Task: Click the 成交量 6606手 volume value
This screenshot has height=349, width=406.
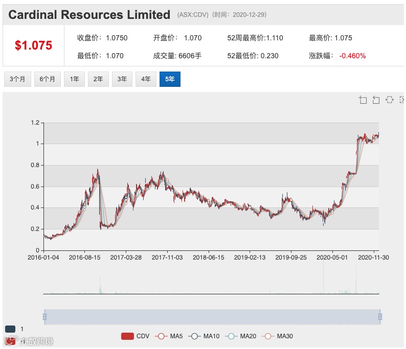Action: (x=177, y=56)
